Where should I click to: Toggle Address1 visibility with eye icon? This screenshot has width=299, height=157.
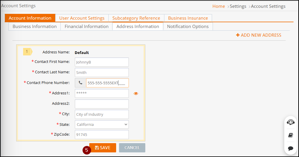[x=136, y=94]
